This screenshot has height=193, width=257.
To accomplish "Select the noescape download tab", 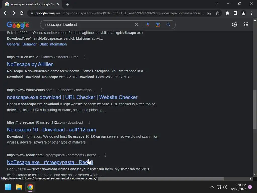I will pos(32,5).
